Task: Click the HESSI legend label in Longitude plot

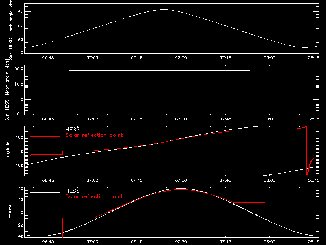Action: 73,129
